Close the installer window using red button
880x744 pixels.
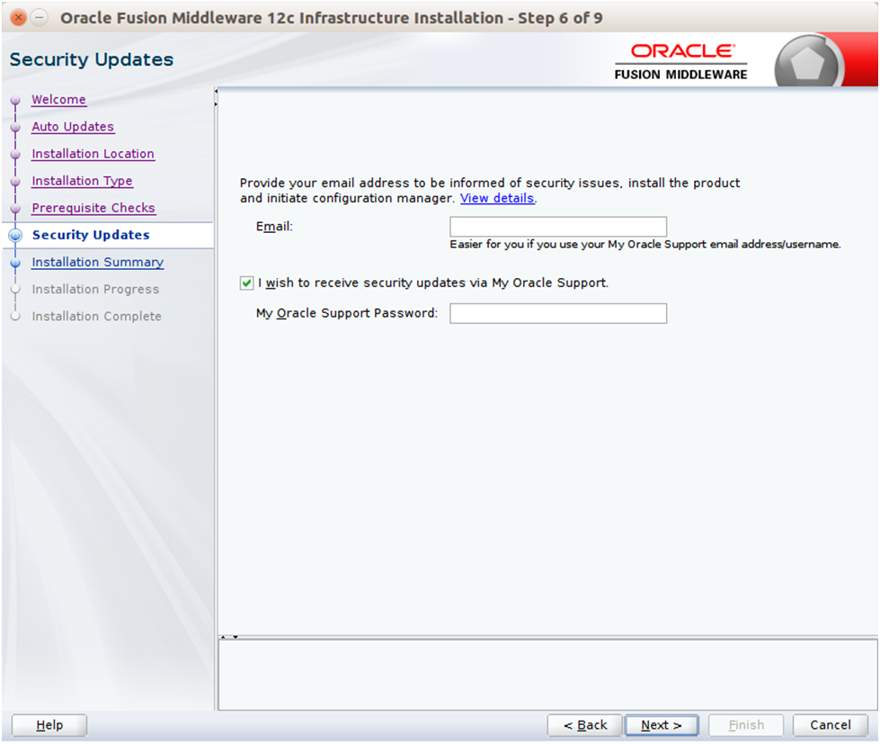(x=18, y=17)
